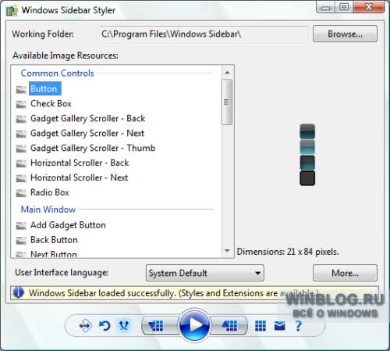Select the Back Button list item
The width and height of the screenshot is (390, 351).
(x=54, y=240)
